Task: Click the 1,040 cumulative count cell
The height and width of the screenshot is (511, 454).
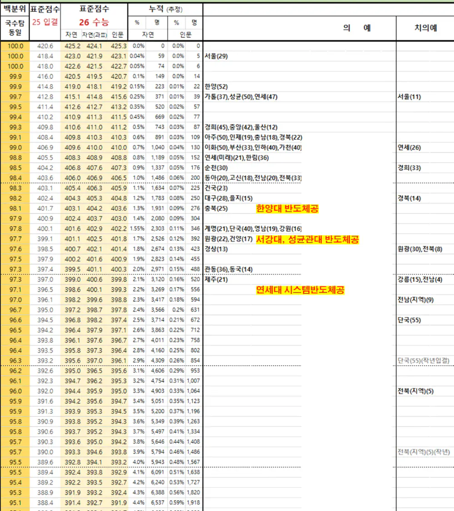Action: [158, 147]
